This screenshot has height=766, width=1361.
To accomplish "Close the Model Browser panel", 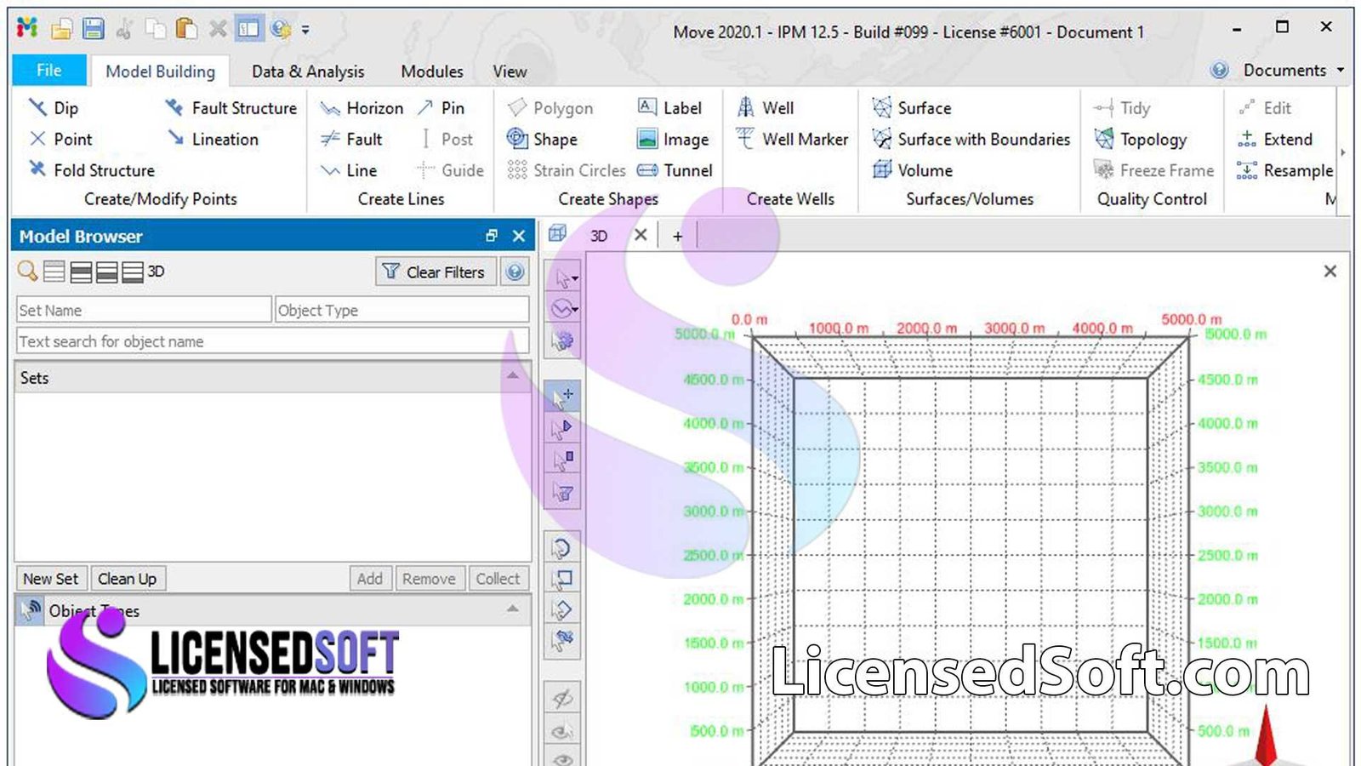I will [519, 236].
